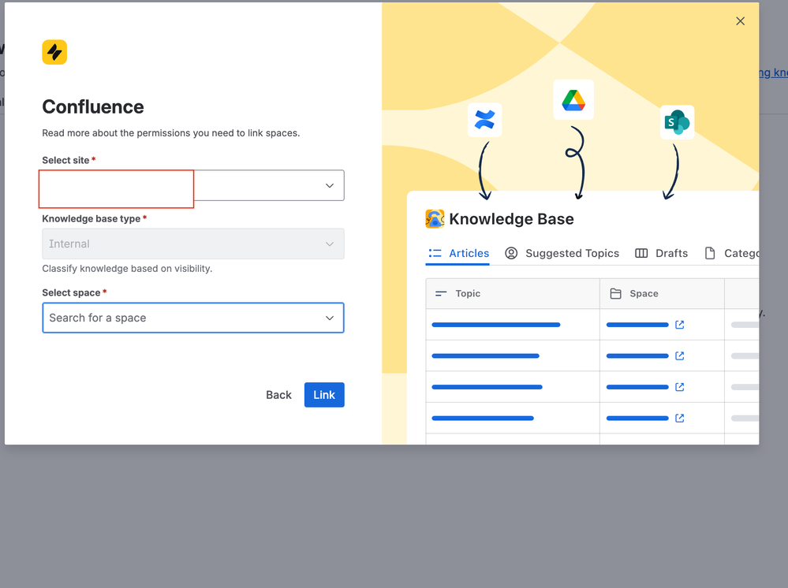Viewport: 788px width, 588px height.
Task: Click the Articles list icon
Action: [435, 253]
